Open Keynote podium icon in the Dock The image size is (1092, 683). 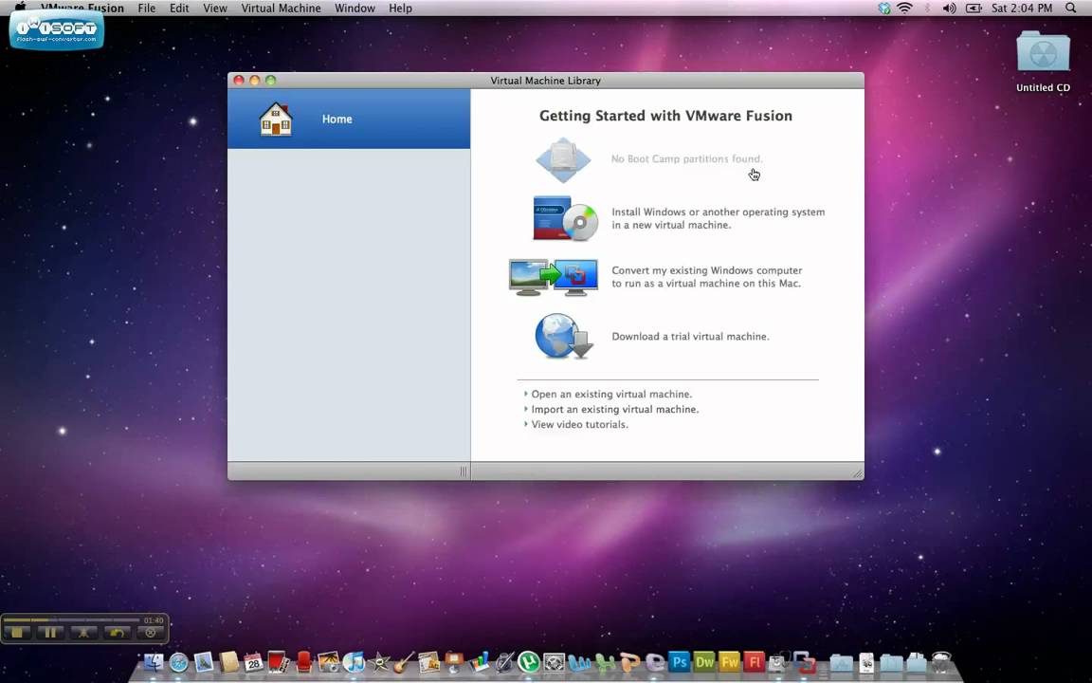click(454, 662)
